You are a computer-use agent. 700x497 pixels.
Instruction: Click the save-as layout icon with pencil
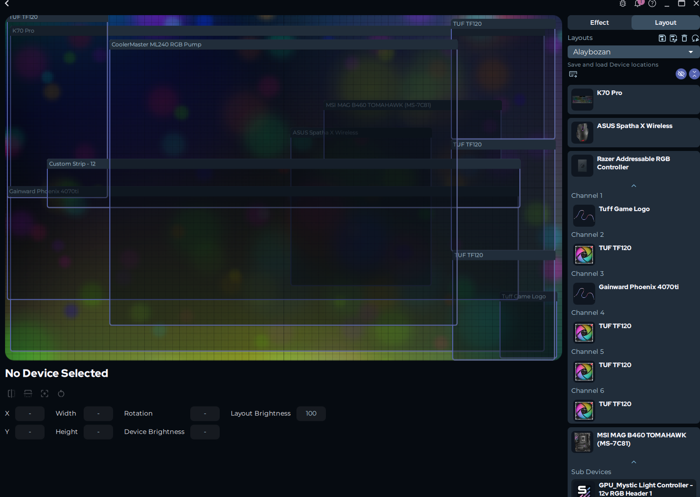click(x=673, y=38)
